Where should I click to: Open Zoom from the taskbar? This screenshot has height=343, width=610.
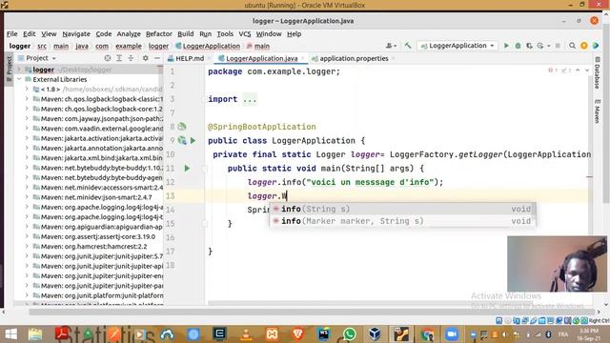pyautogui.click(x=452, y=334)
